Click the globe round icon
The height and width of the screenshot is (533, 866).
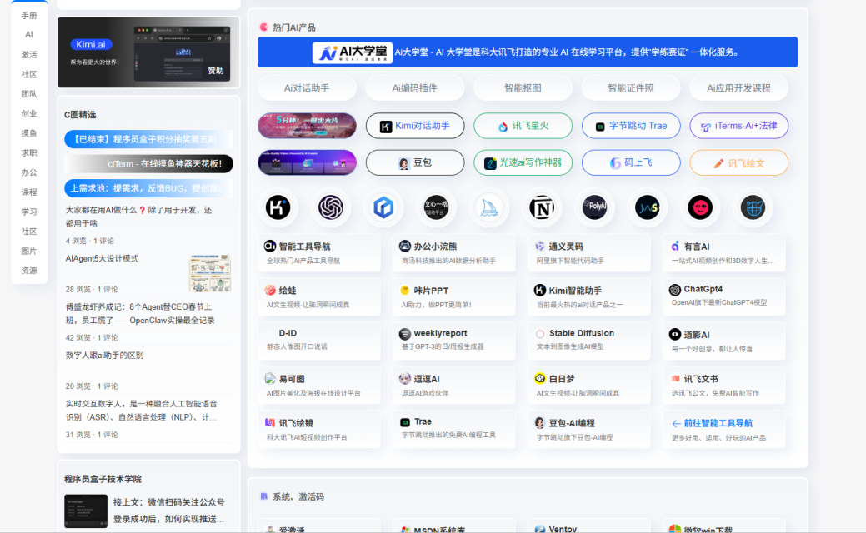point(753,208)
